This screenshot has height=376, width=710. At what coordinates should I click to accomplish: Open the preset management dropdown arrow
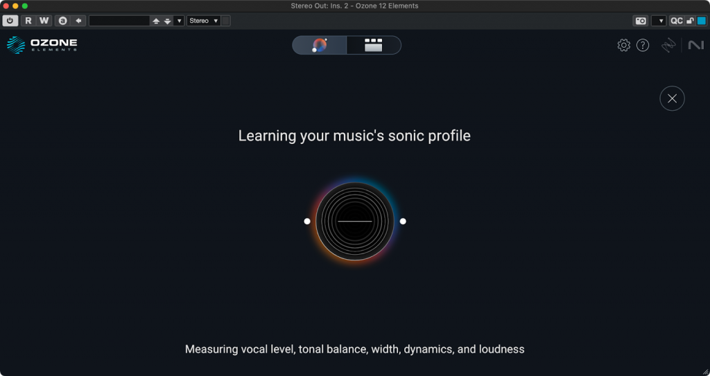(x=180, y=21)
